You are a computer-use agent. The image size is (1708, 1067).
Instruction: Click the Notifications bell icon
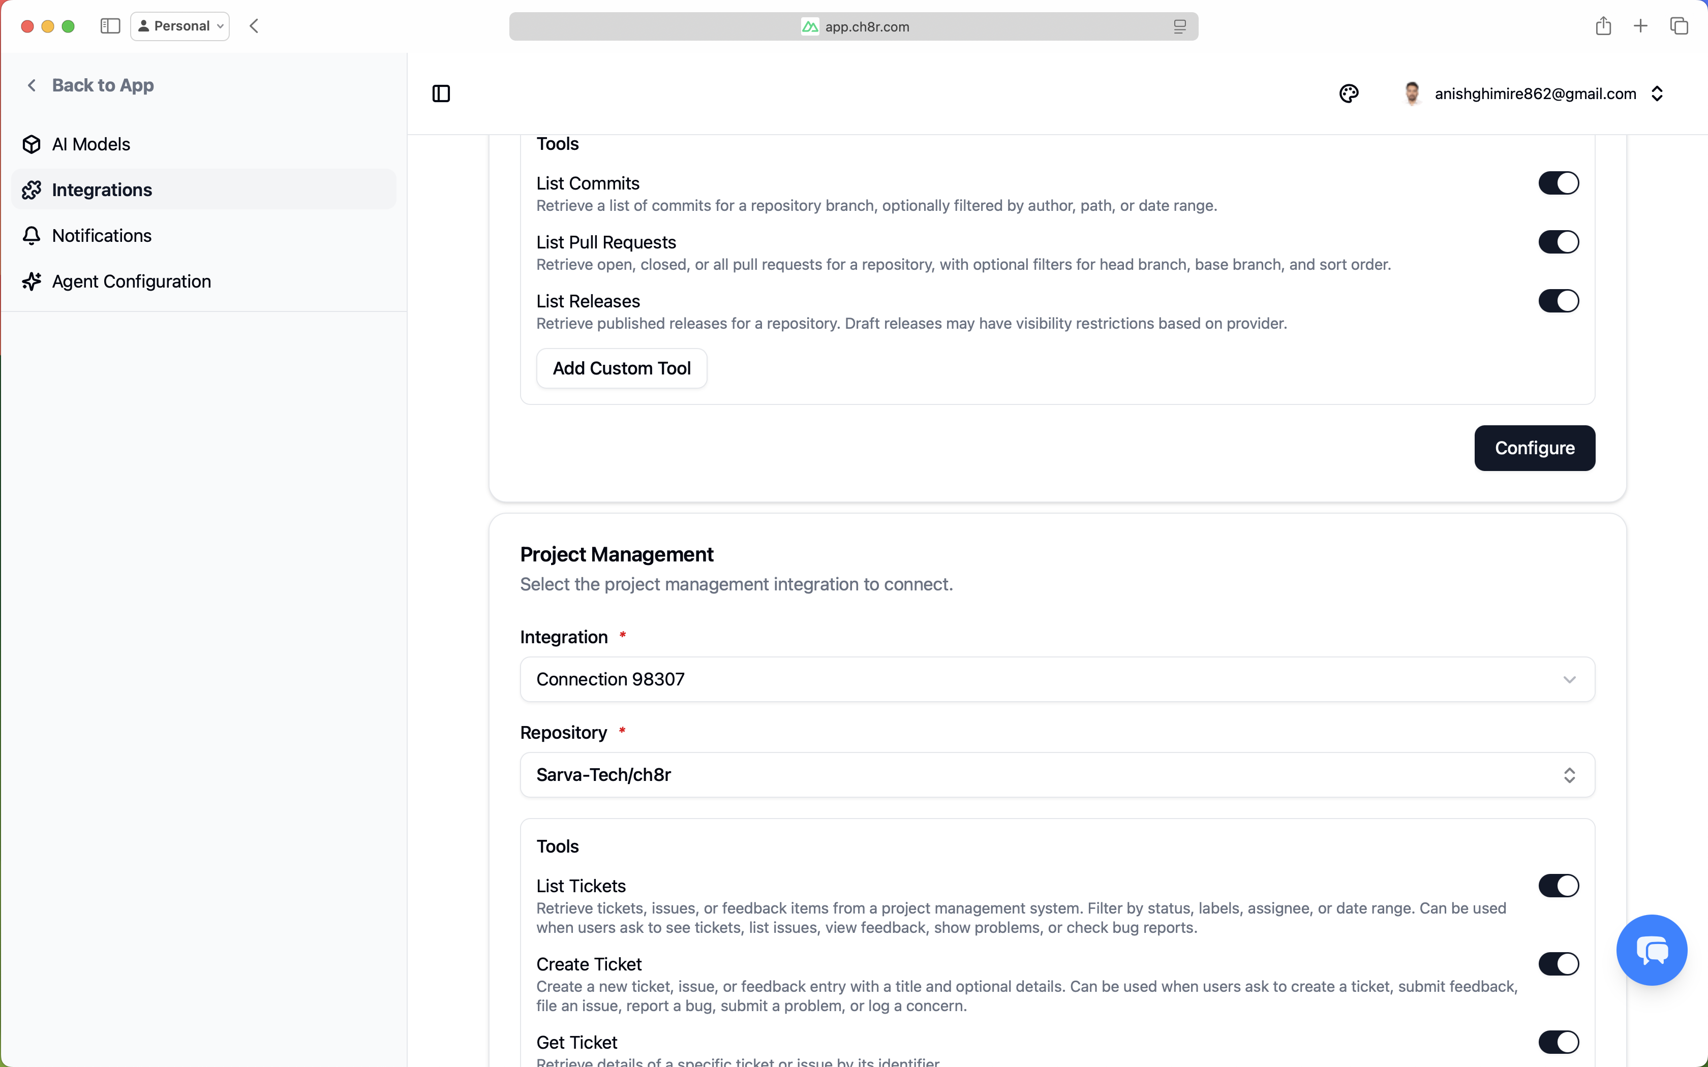(x=31, y=236)
